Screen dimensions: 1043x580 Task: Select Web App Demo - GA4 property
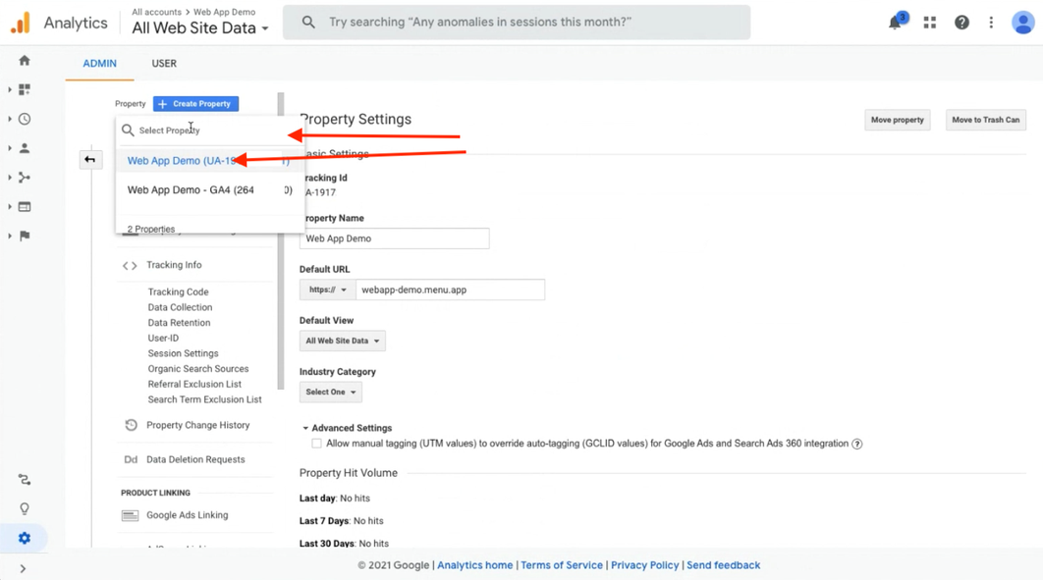[x=209, y=190]
